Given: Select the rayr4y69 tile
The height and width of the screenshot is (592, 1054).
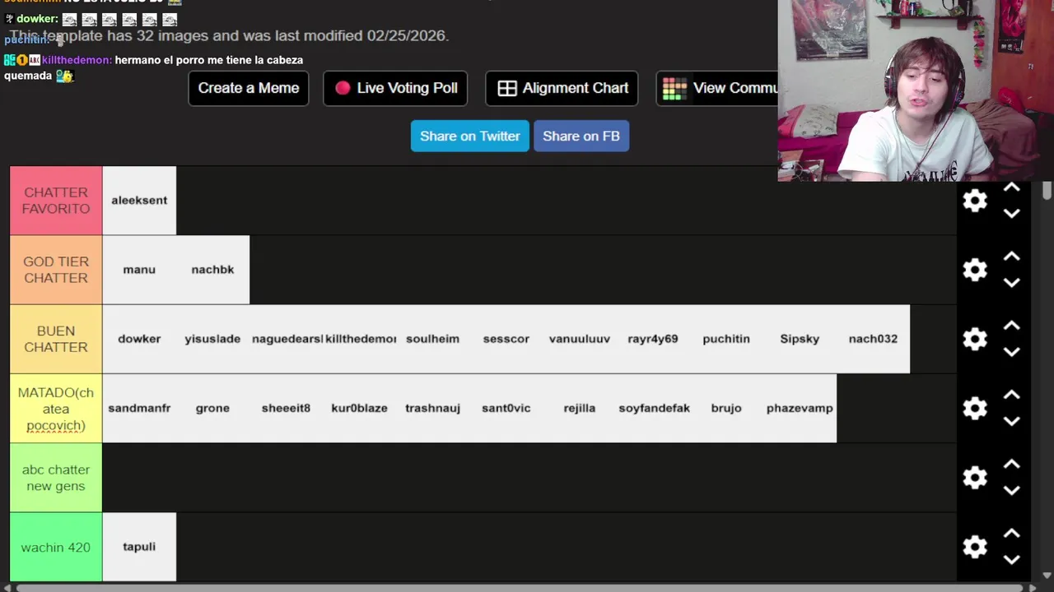Looking at the screenshot, I should (x=653, y=339).
